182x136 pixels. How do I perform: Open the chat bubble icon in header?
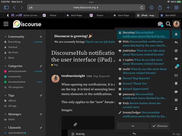tap(160, 24)
